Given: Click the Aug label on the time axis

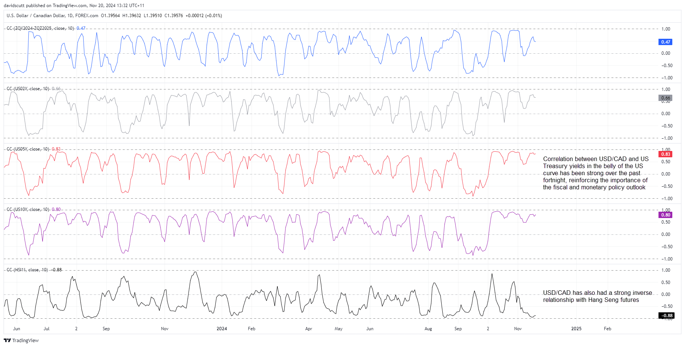Looking at the screenshot, I should [428, 329].
